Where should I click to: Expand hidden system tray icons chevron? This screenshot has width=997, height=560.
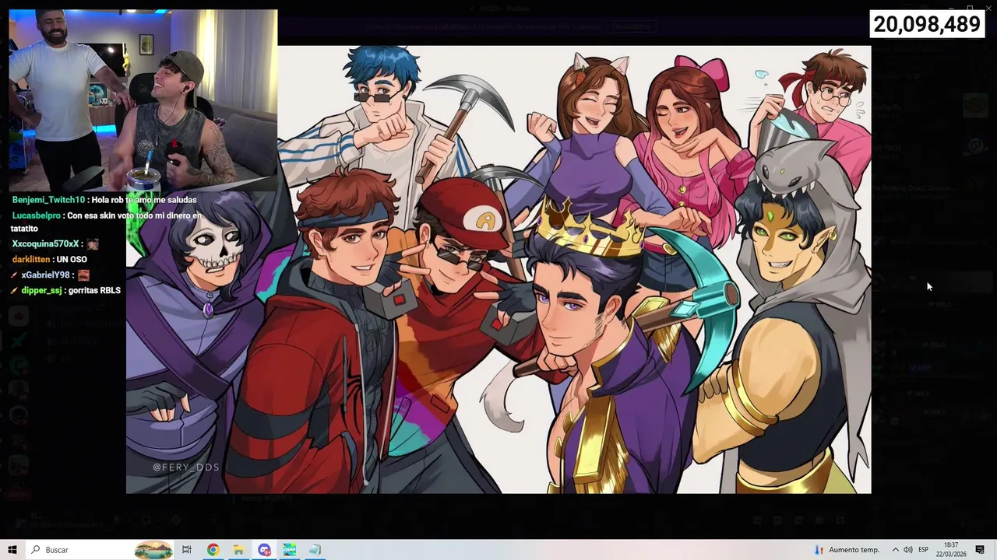pyautogui.click(x=895, y=550)
